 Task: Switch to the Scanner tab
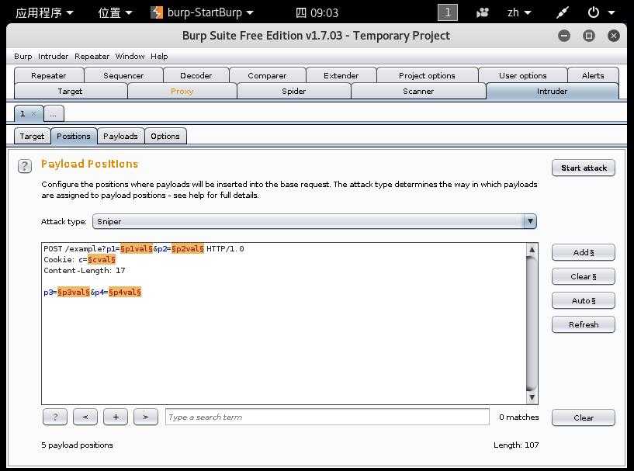coord(418,92)
